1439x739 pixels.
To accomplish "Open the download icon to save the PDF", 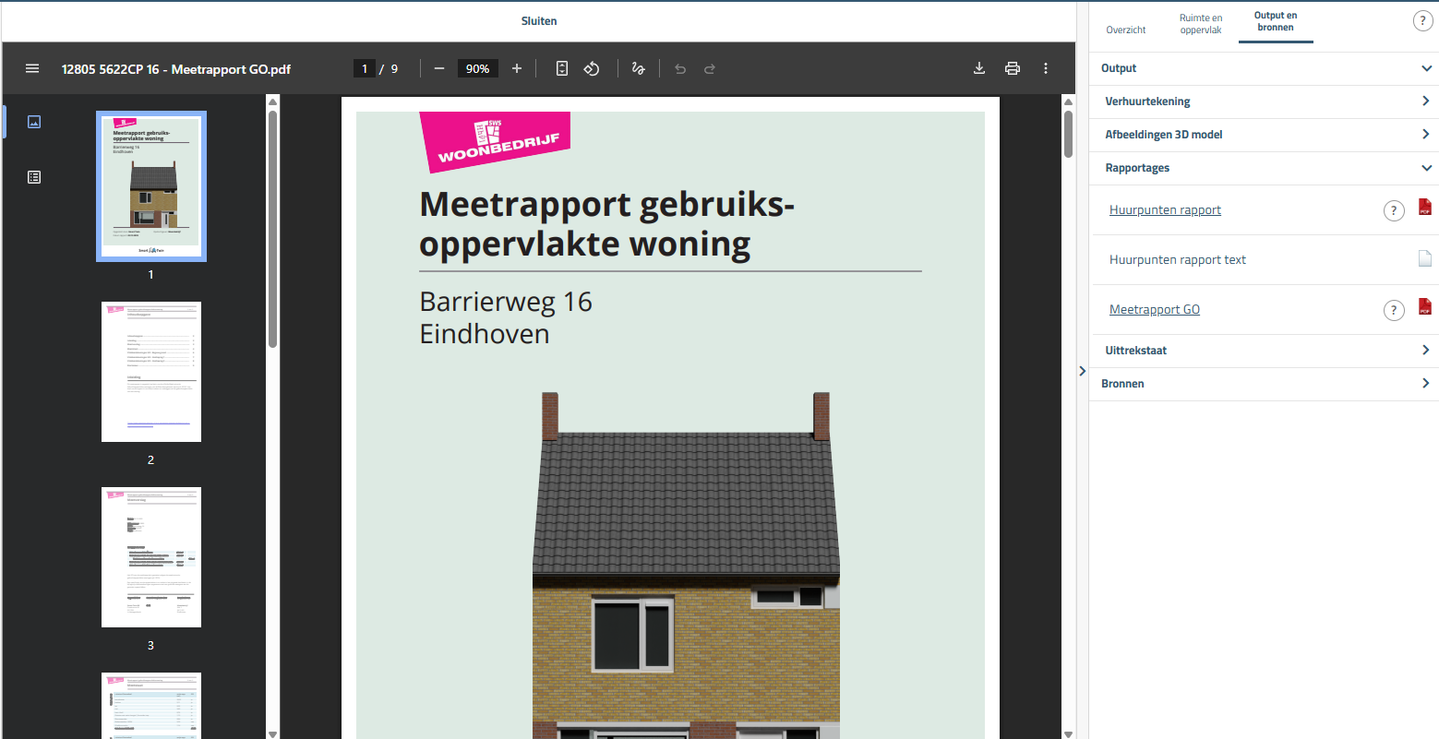I will coord(978,68).
